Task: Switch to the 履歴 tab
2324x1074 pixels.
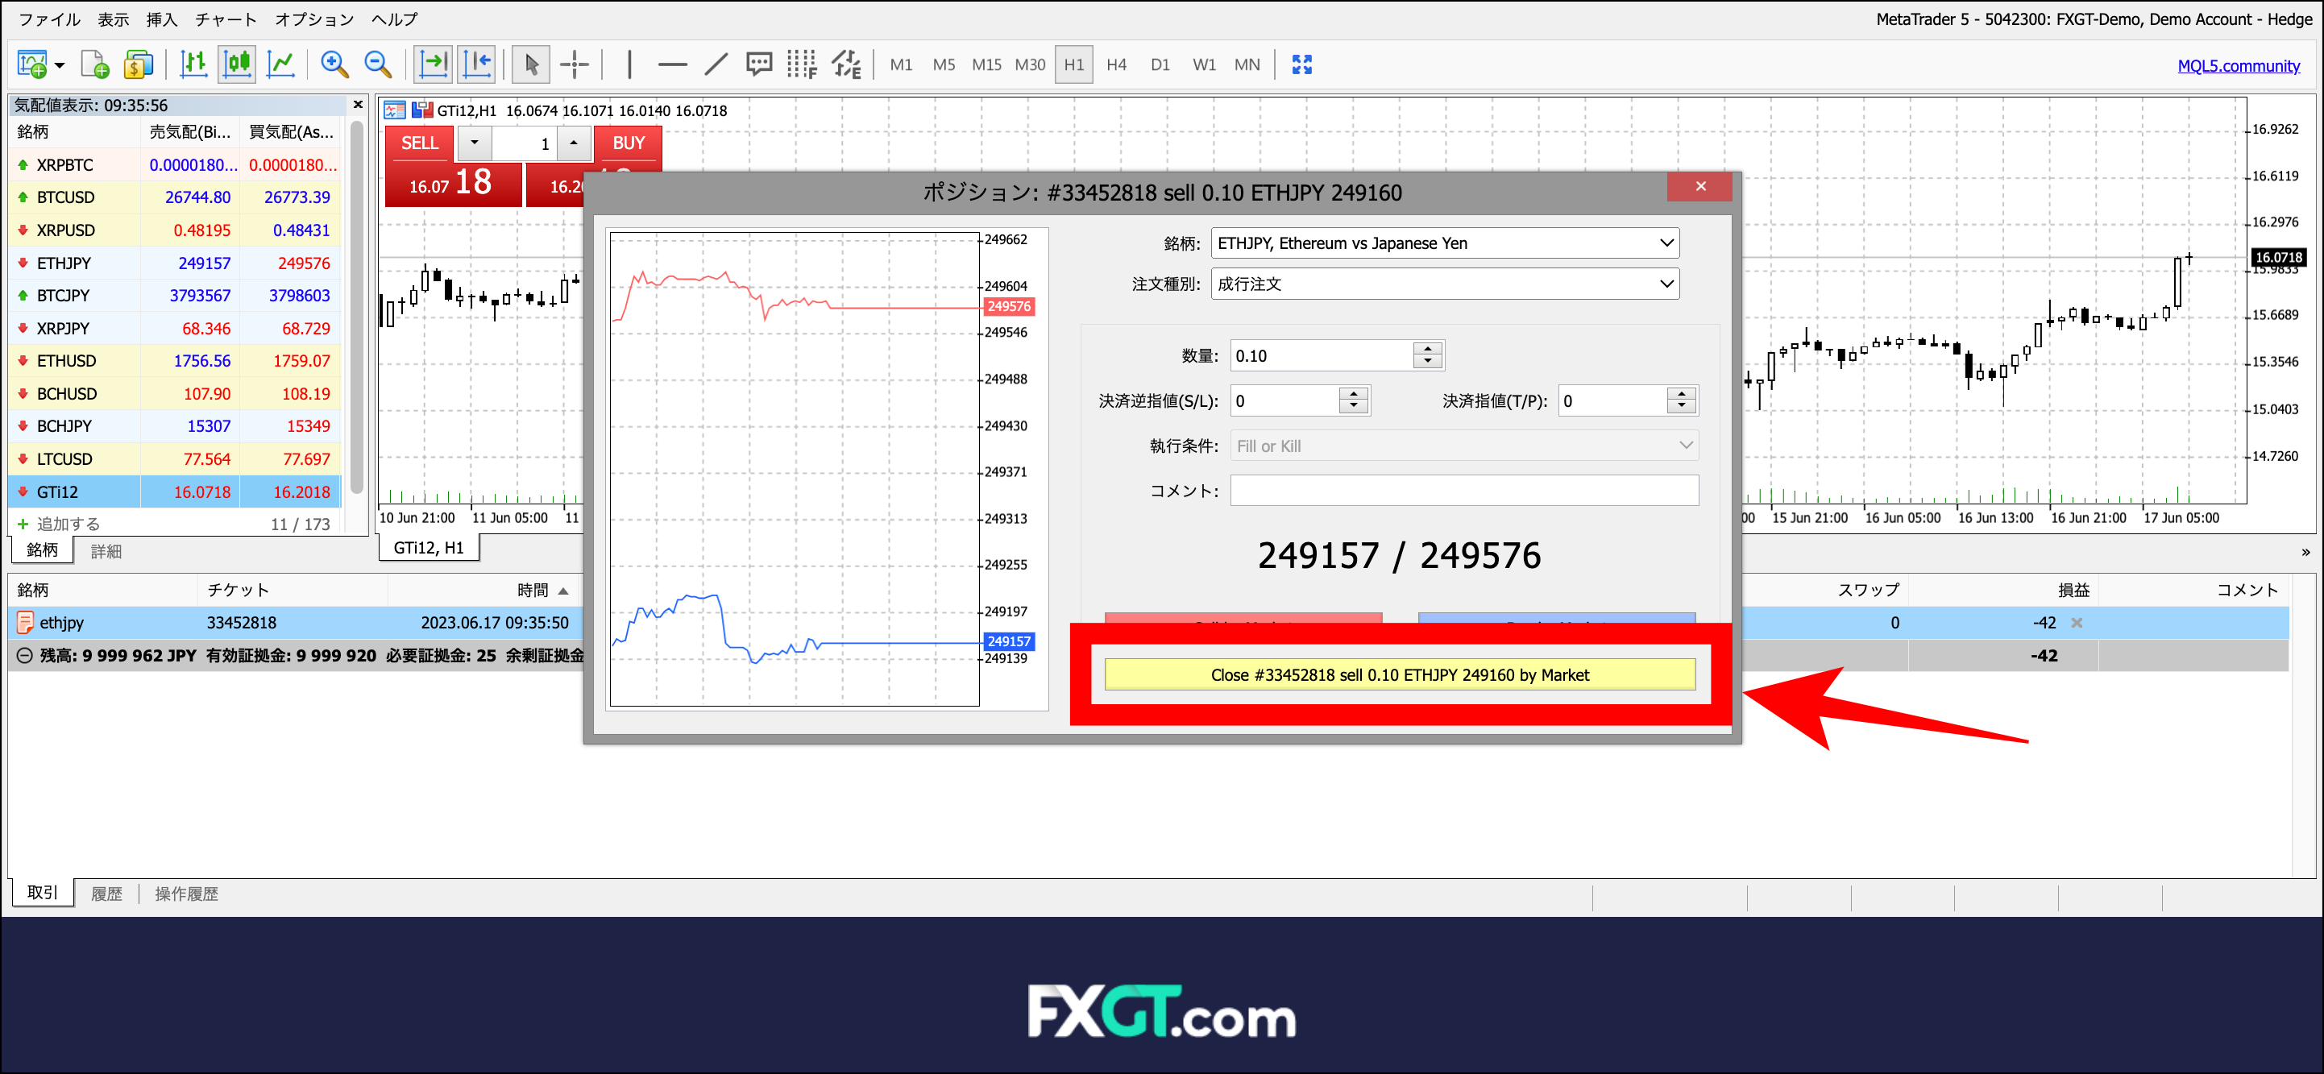Action: [106, 894]
